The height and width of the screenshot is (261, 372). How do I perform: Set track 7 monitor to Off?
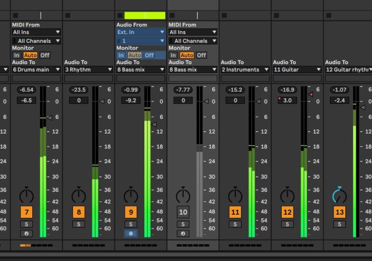point(45,55)
